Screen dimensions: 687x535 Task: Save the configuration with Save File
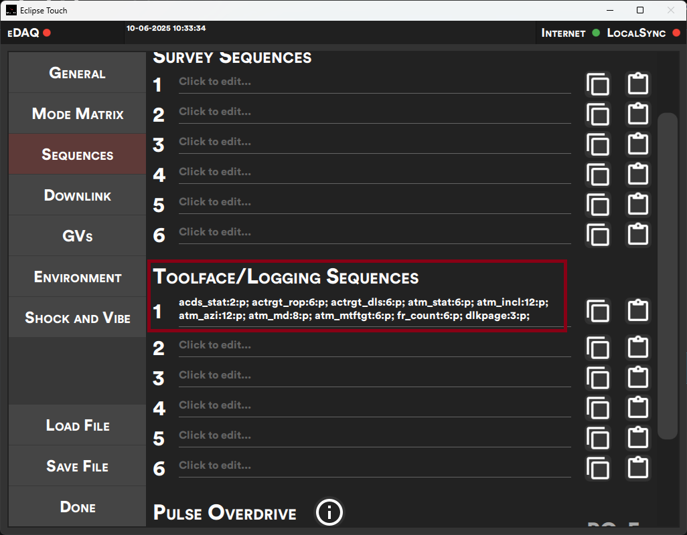click(76, 465)
